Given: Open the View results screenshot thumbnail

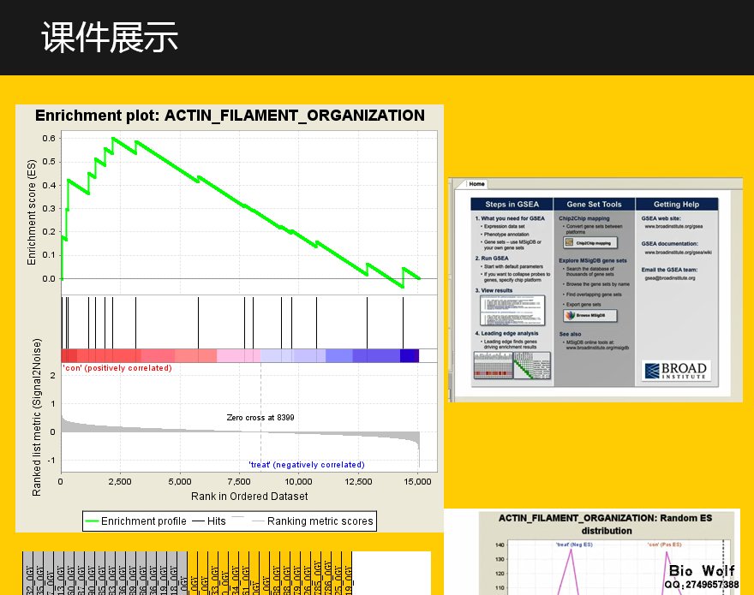Looking at the screenshot, I should click(512, 311).
